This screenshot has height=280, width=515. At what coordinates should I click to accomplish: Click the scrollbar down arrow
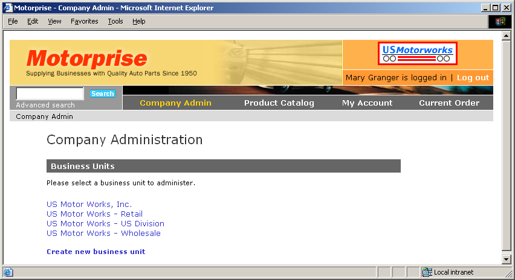[x=506, y=259]
